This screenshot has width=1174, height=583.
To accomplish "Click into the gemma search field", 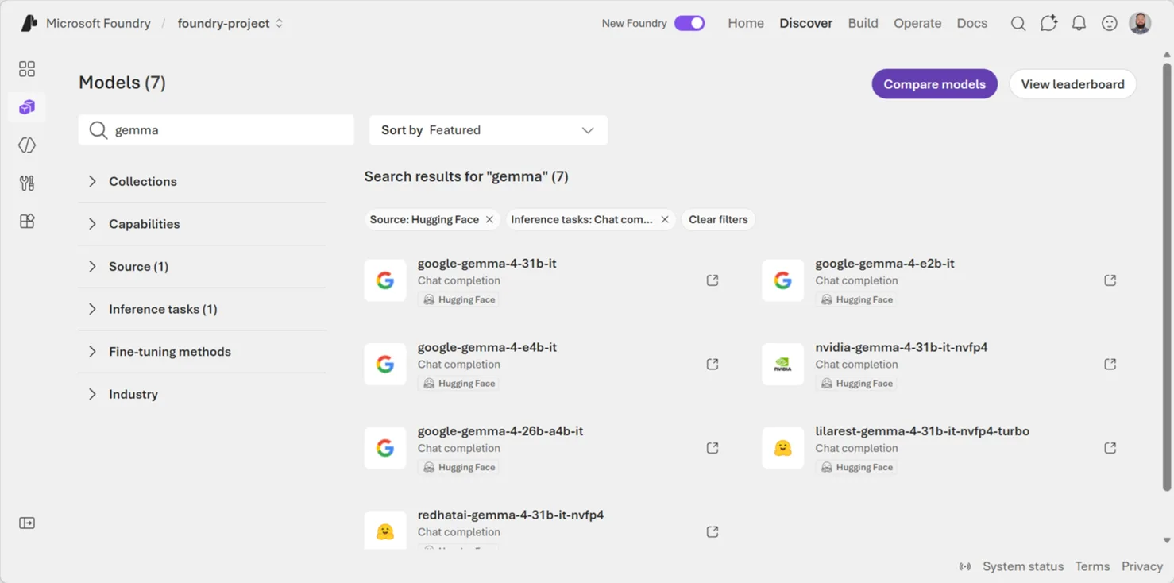I will pyautogui.click(x=216, y=130).
